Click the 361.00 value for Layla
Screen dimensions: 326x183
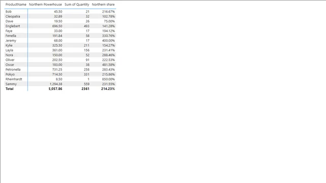pyautogui.click(x=57, y=50)
